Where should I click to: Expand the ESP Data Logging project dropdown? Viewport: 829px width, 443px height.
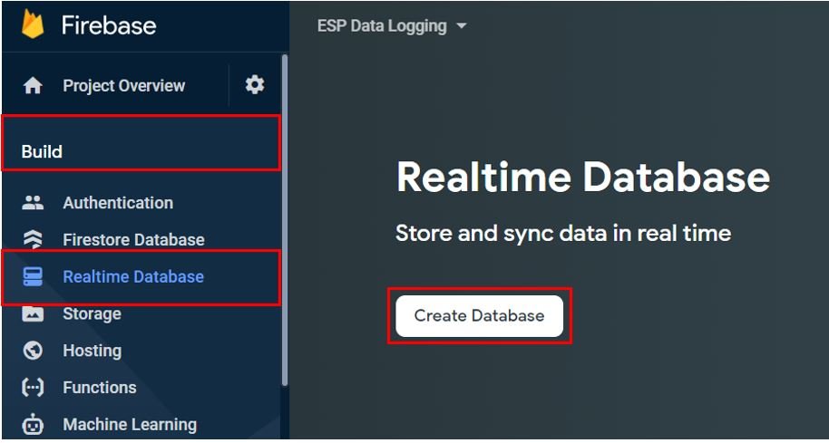(x=393, y=26)
